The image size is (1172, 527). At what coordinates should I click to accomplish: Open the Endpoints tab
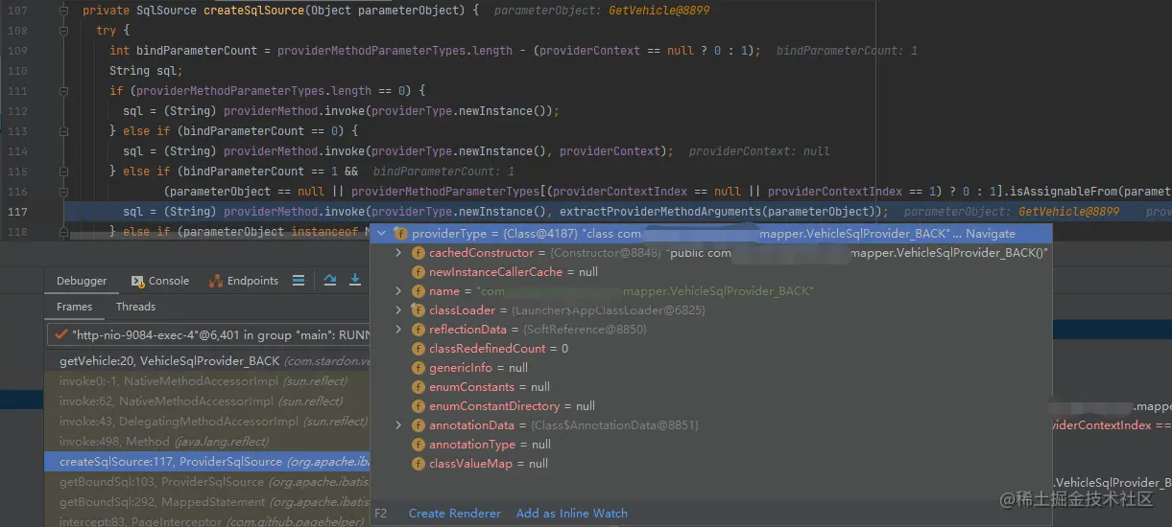tap(252, 281)
